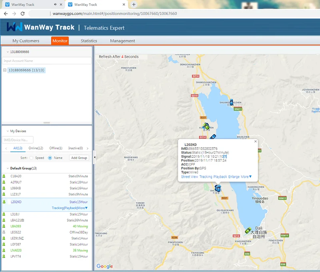Close the first WanWay Track tab
Screen dimensions: 320x272
coord(61,4)
